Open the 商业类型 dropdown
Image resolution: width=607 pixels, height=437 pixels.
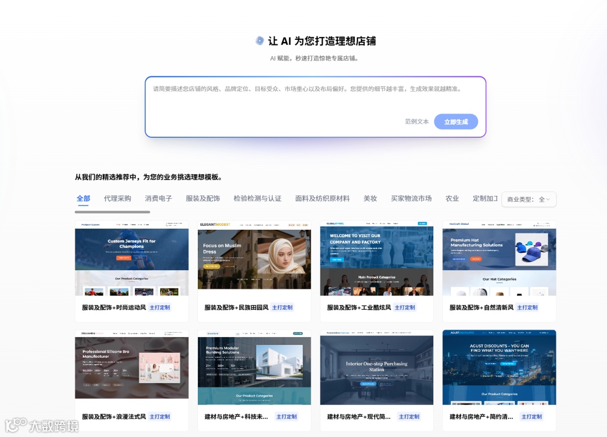point(529,199)
